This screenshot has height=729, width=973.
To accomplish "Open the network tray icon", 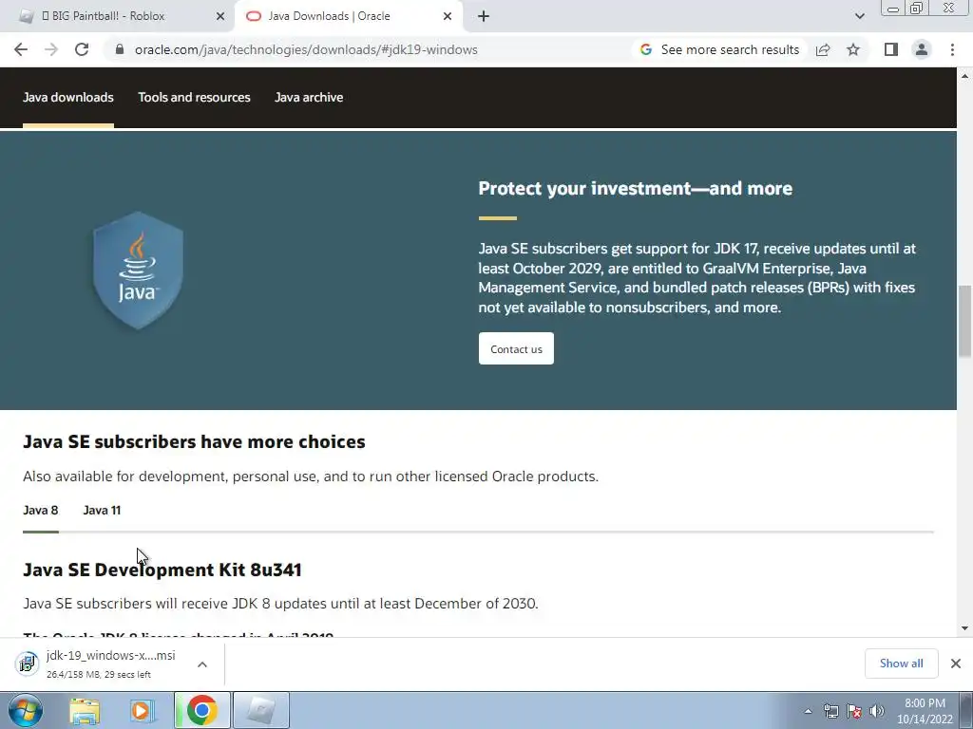I will click(x=830, y=711).
